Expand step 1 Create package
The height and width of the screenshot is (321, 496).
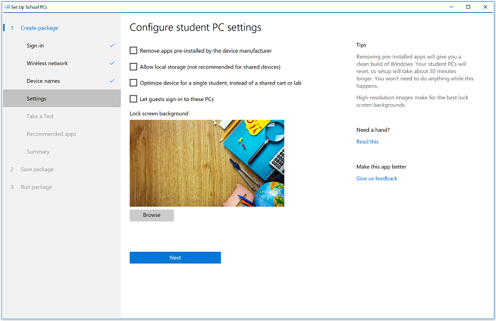pos(39,28)
